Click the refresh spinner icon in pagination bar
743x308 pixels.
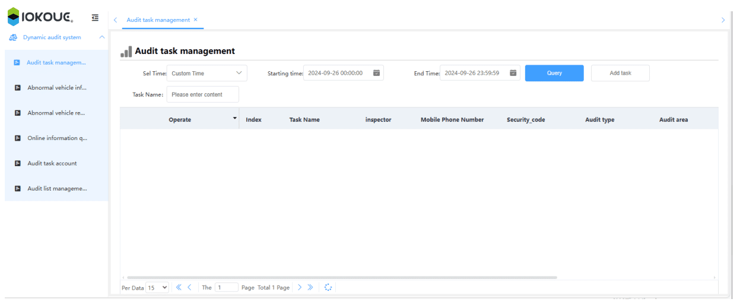(328, 287)
